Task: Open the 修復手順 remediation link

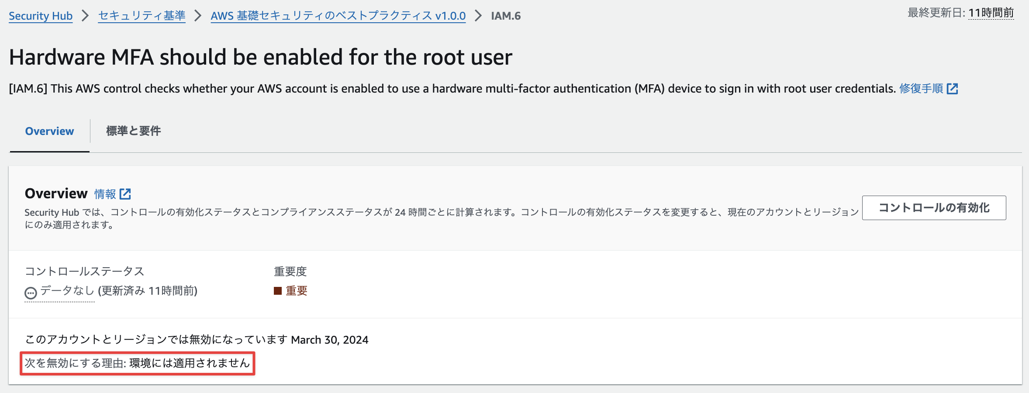Action: tap(921, 89)
